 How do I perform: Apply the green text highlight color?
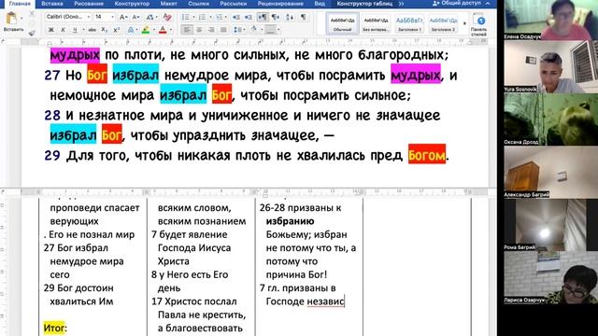(x=146, y=30)
